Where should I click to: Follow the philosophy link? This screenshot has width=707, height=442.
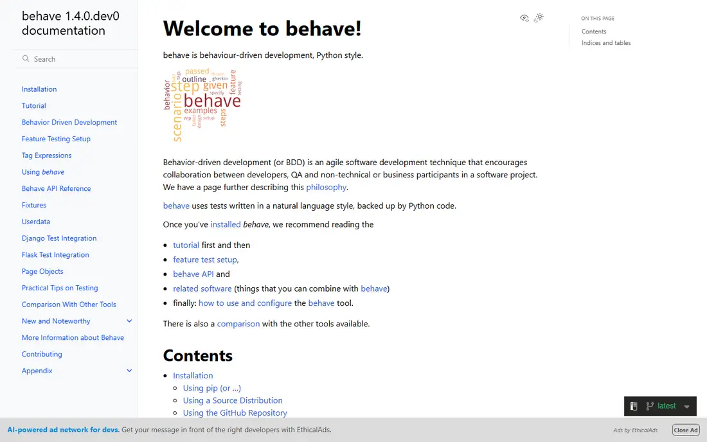326,187
